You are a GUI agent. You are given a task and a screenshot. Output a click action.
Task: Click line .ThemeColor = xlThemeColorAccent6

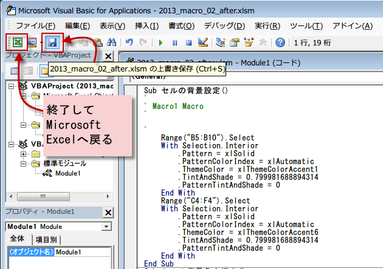click(248, 232)
